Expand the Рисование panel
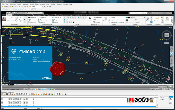This screenshot has width=175, height=110. 14,25
